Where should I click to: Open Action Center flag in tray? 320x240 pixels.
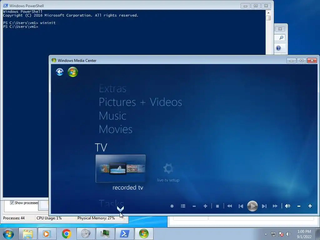coord(281,234)
